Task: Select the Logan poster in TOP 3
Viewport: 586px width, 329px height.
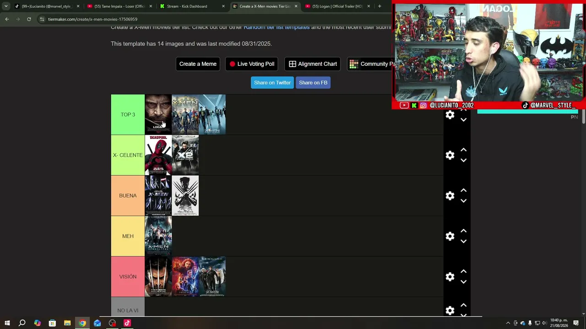Action: pyautogui.click(x=158, y=115)
